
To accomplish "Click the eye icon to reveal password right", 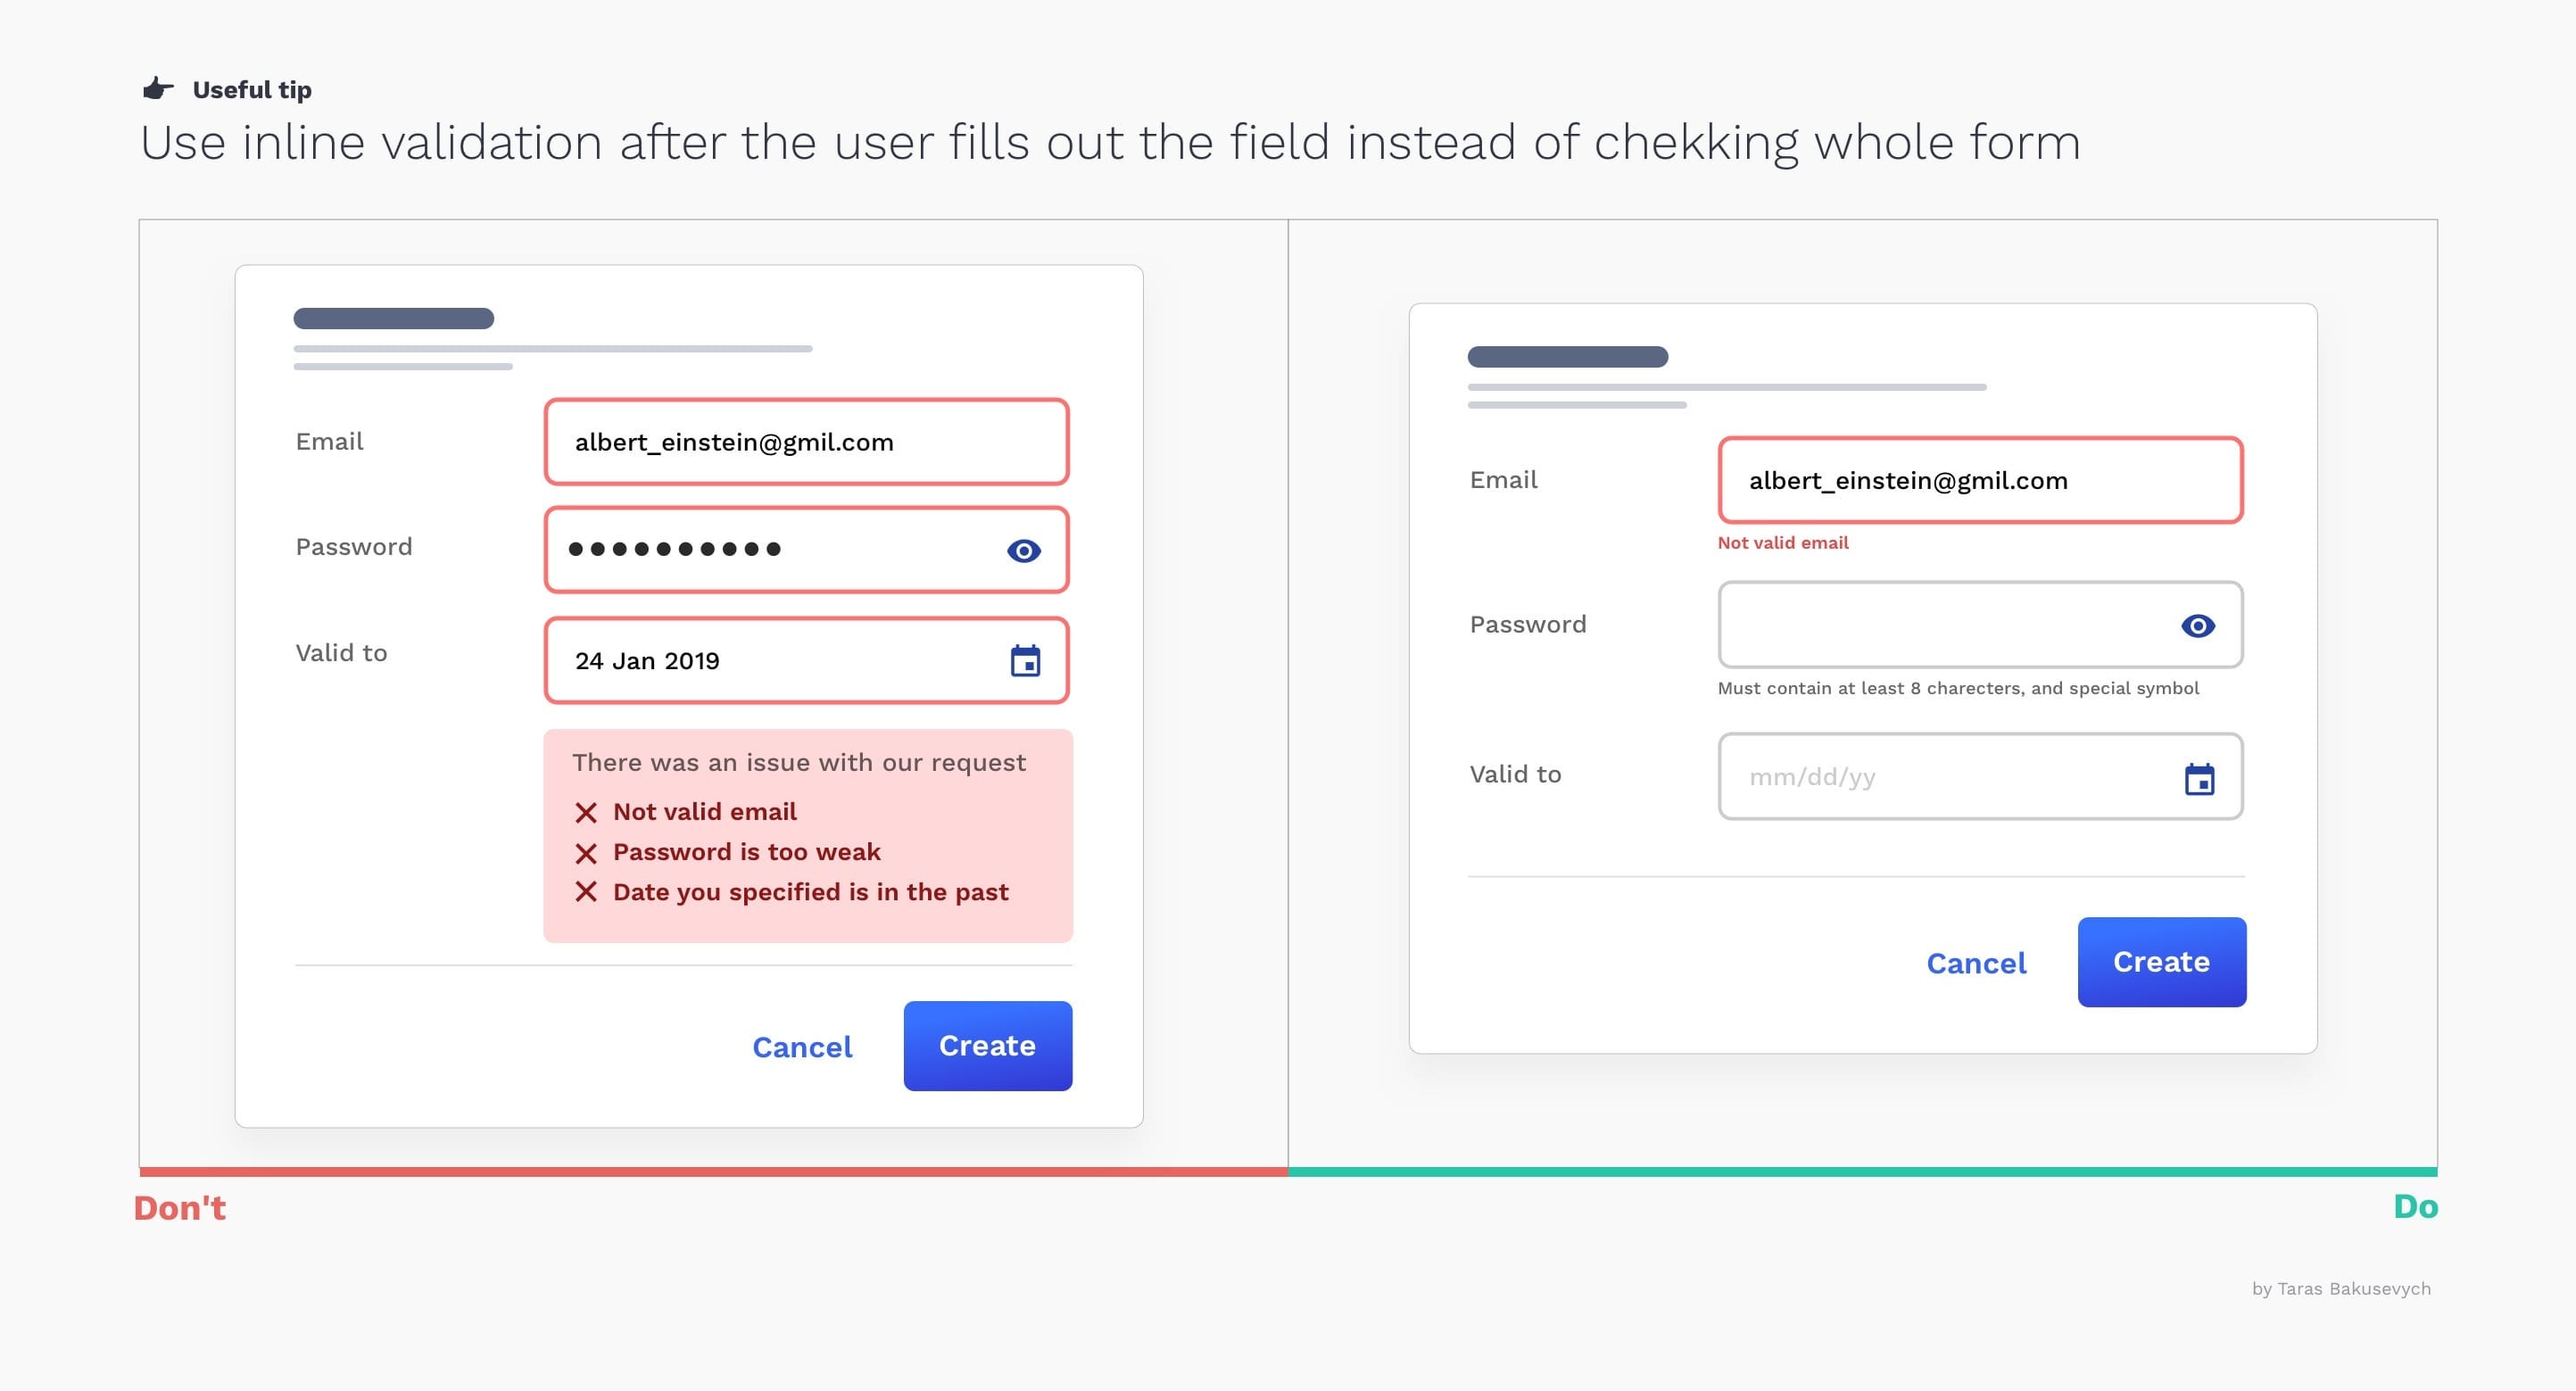I will pos(2194,625).
